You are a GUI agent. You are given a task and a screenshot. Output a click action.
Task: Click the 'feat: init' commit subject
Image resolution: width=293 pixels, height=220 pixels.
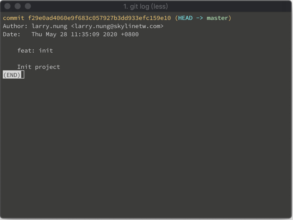pyautogui.click(x=35, y=51)
